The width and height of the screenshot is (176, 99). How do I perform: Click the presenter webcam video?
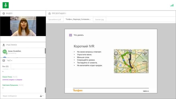click(23, 26)
